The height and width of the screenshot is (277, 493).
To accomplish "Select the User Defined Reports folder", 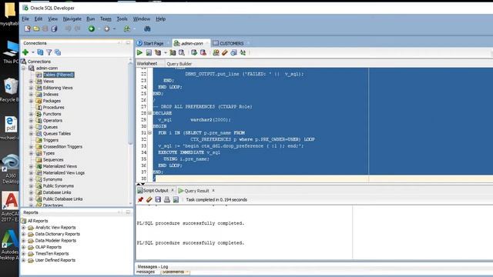I will [x=55, y=260].
